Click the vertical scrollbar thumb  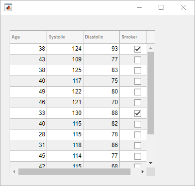[150, 93]
